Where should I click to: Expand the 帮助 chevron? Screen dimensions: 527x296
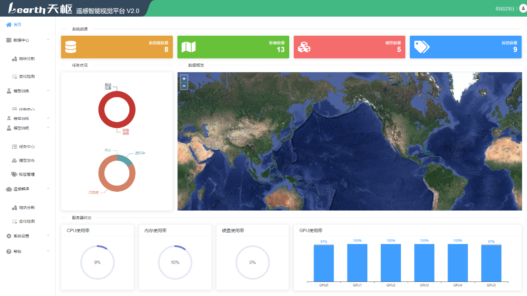point(48,251)
